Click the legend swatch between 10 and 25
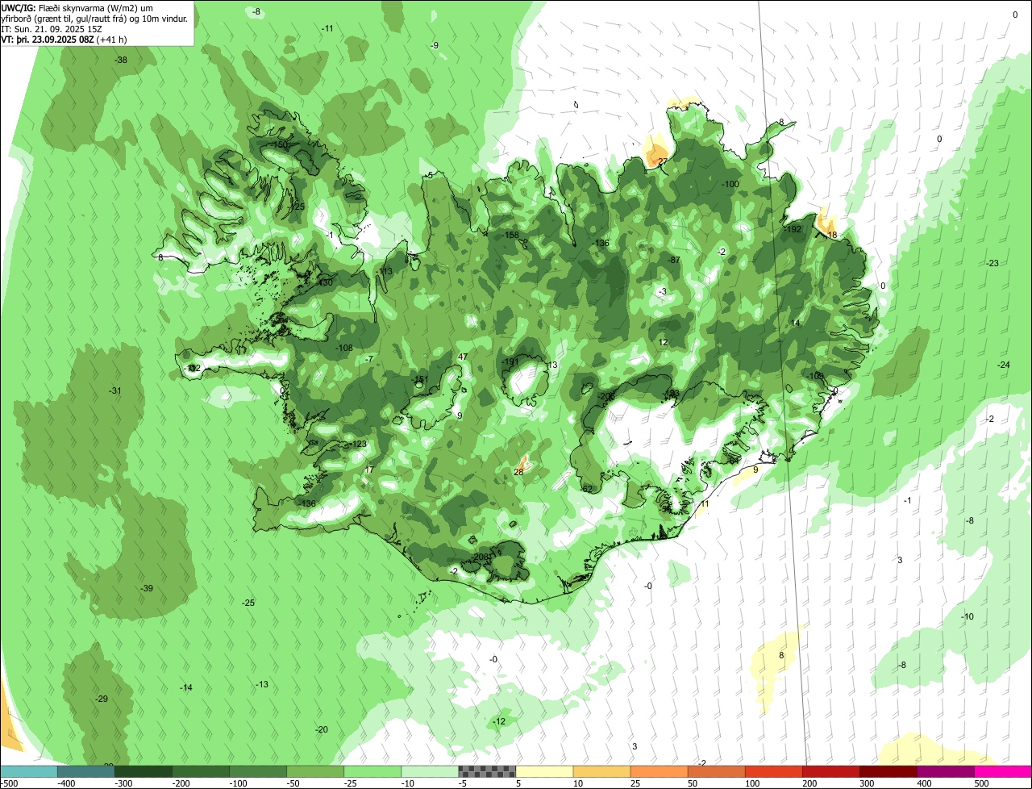The image size is (1032, 789). point(601,771)
